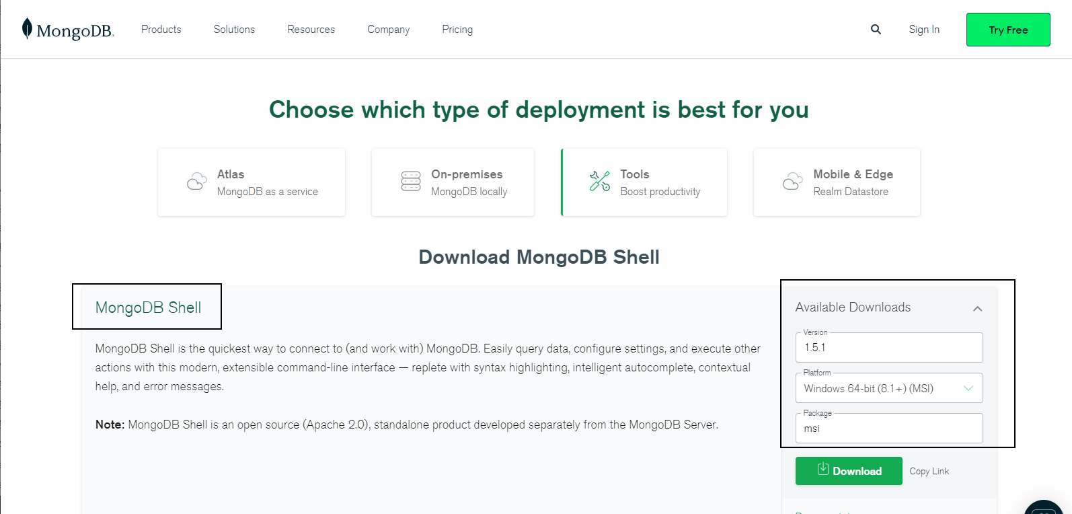Viewport: 1072px width, 514px height.
Task: Click the green Download button
Action: point(849,471)
